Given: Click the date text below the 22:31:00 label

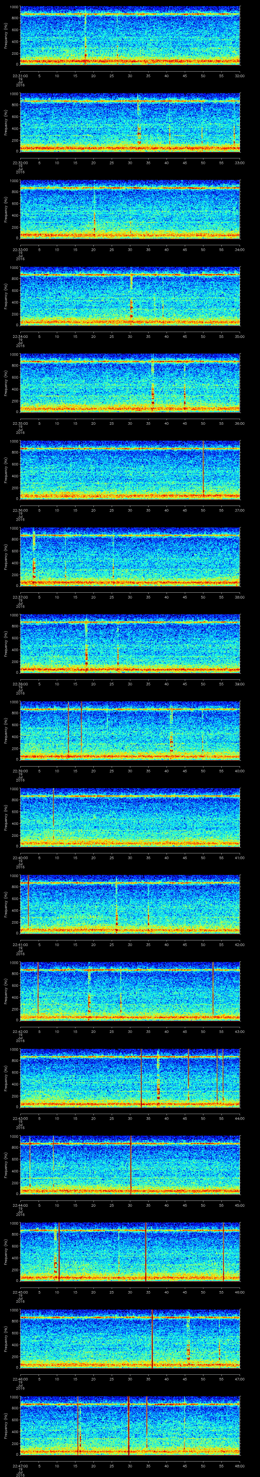Looking at the screenshot, I should tap(21, 82).
